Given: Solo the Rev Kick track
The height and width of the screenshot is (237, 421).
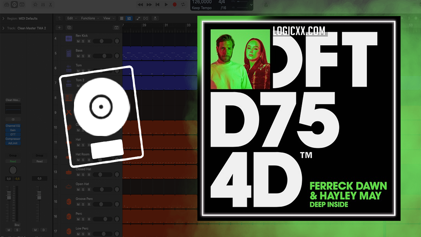Looking at the screenshot, I should (x=83, y=41).
